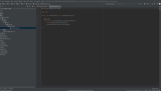Open the Window menu

[x=38, y=1]
